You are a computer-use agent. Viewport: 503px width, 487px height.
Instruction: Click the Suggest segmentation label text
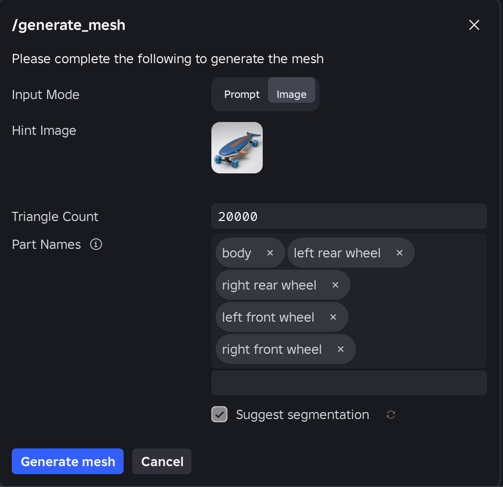302,415
